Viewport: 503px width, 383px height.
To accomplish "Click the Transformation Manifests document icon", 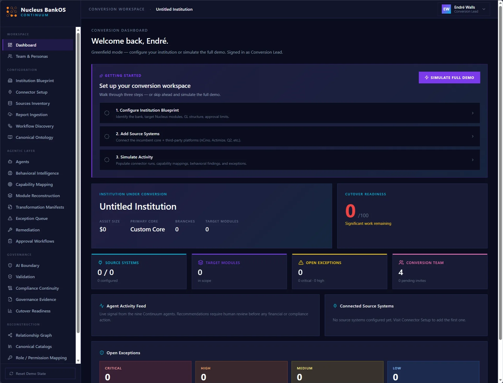I will click(x=10, y=207).
